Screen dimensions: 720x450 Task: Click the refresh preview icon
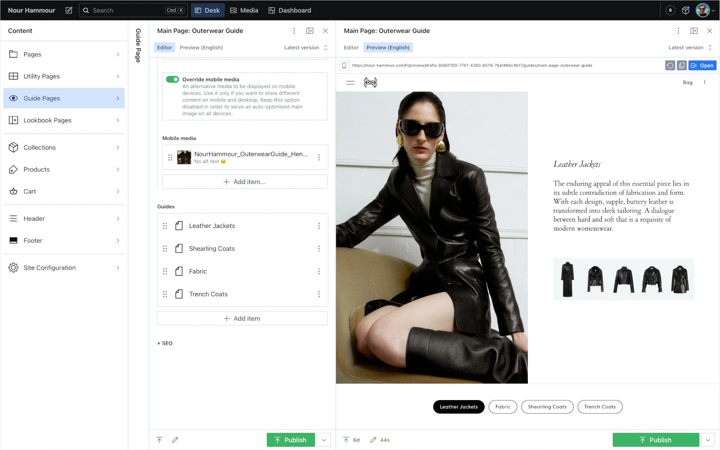[x=670, y=66]
